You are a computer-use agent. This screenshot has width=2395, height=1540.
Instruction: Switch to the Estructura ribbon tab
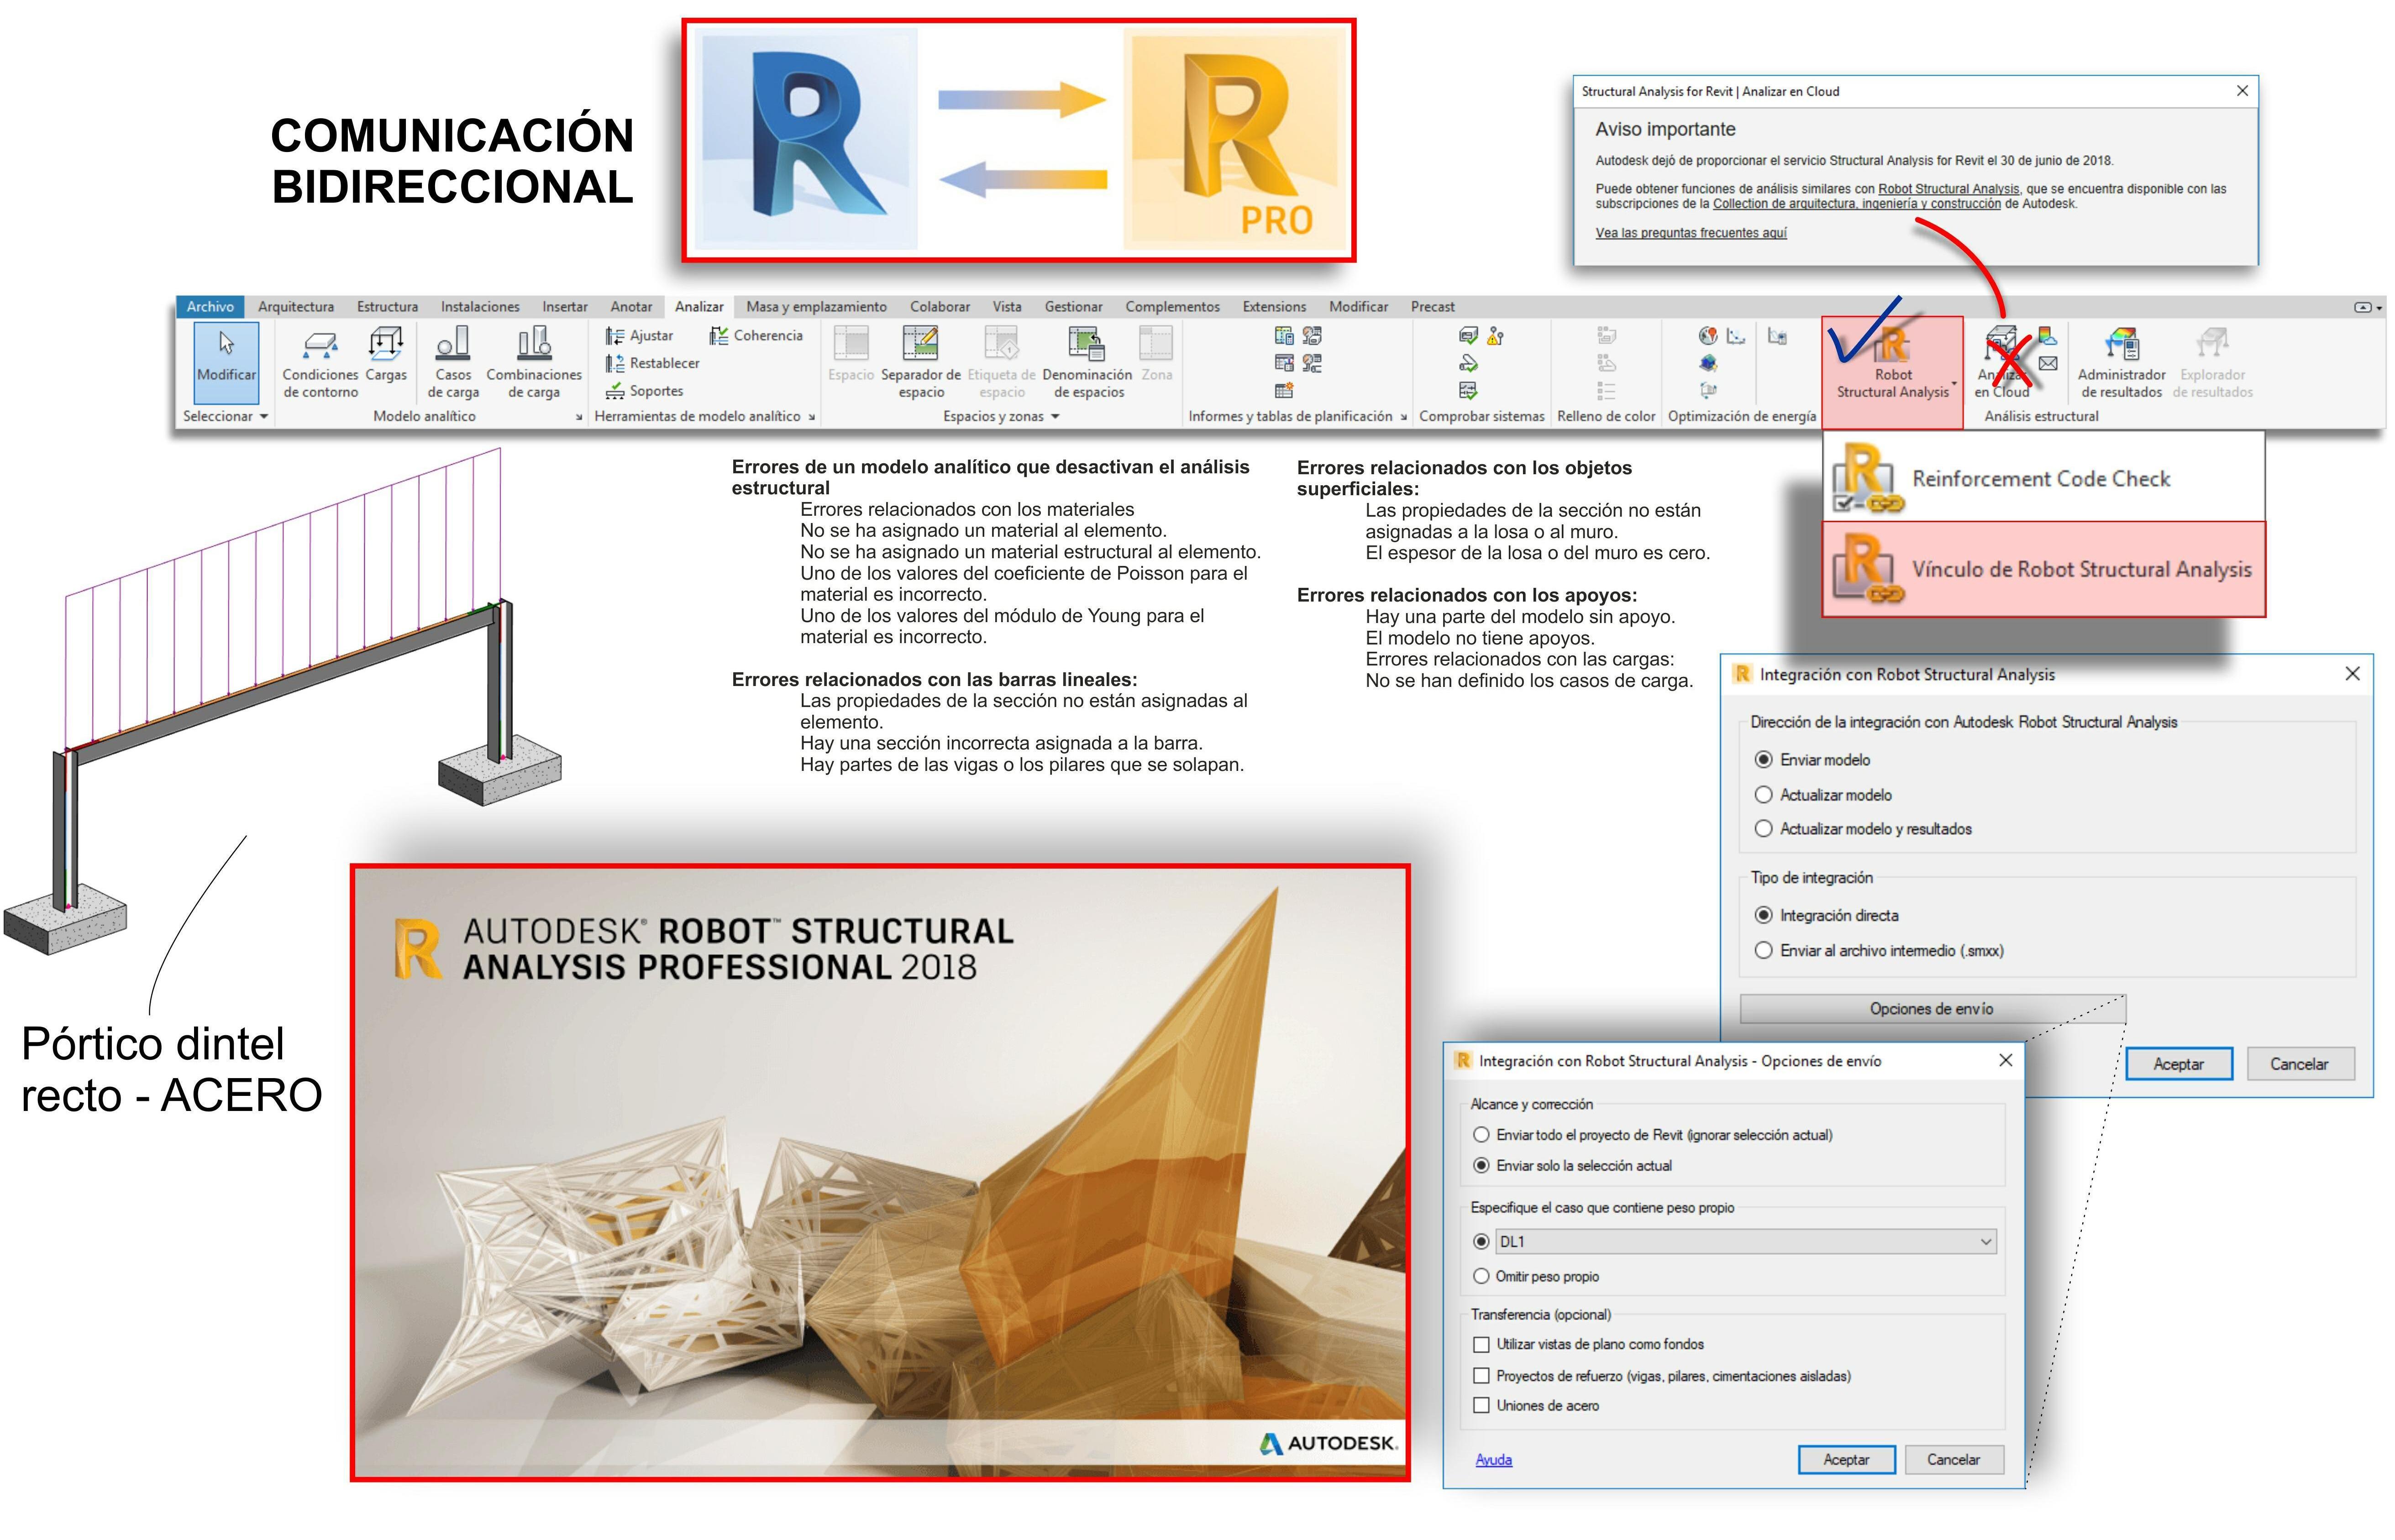(387, 307)
